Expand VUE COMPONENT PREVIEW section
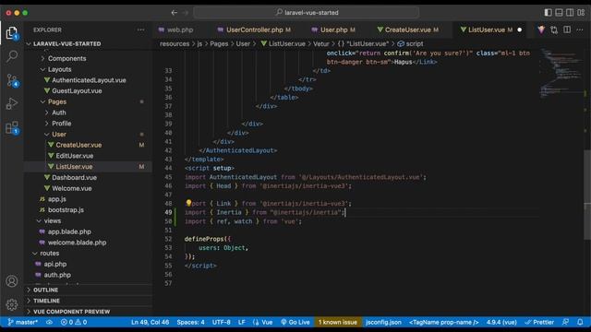The width and height of the screenshot is (591, 332). [x=72, y=312]
